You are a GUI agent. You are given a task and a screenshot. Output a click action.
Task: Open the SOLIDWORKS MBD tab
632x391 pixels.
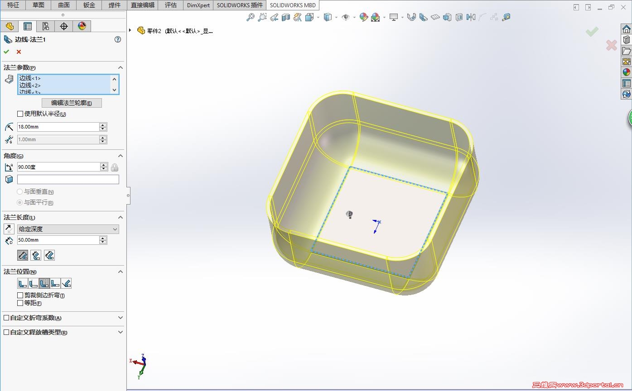pos(293,5)
